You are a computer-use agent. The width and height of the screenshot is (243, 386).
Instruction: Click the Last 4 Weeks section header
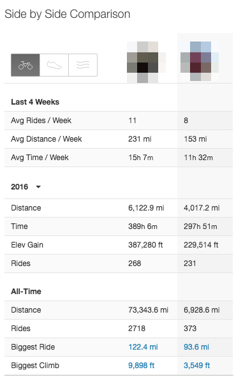coord(35,102)
